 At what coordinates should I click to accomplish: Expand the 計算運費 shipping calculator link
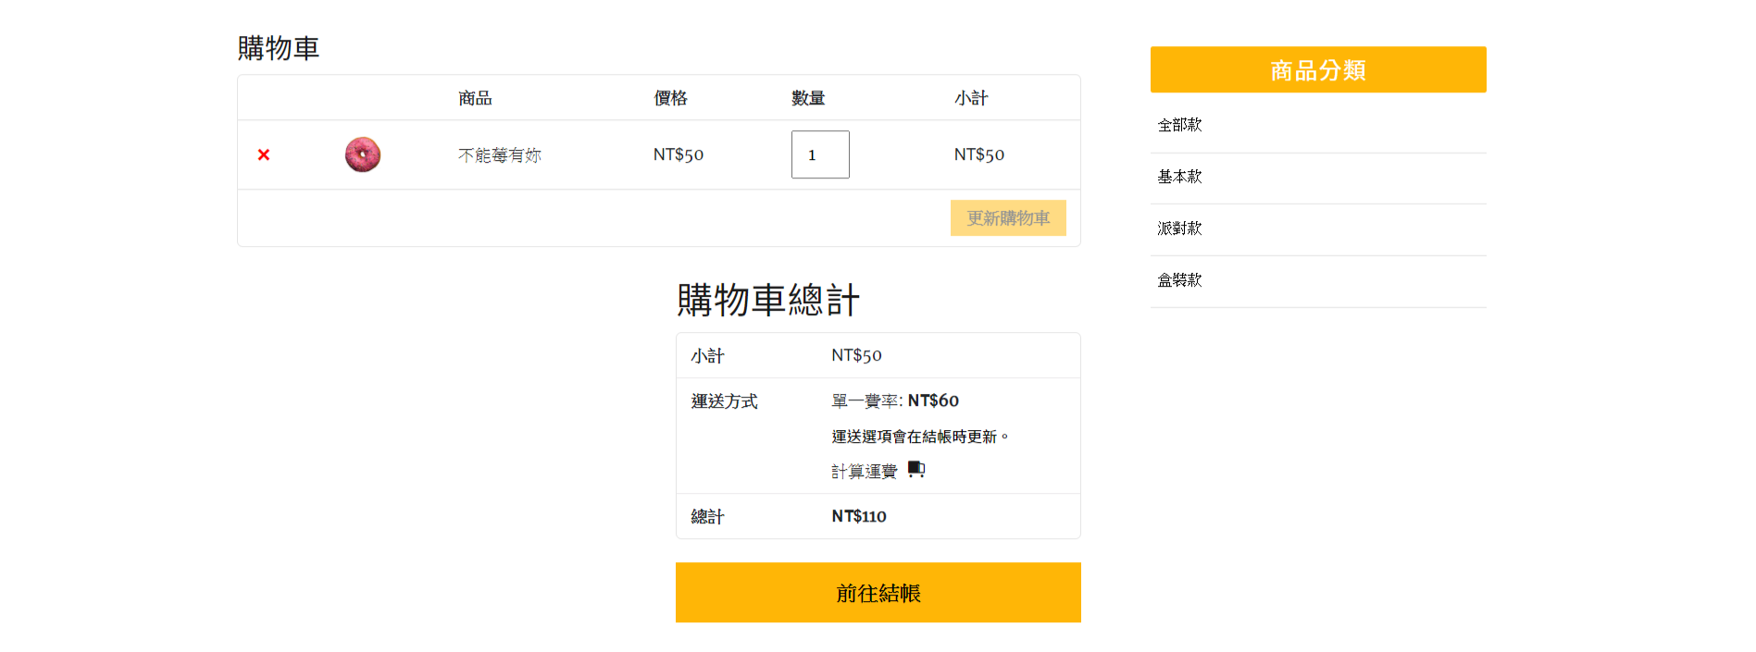tap(864, 472)
